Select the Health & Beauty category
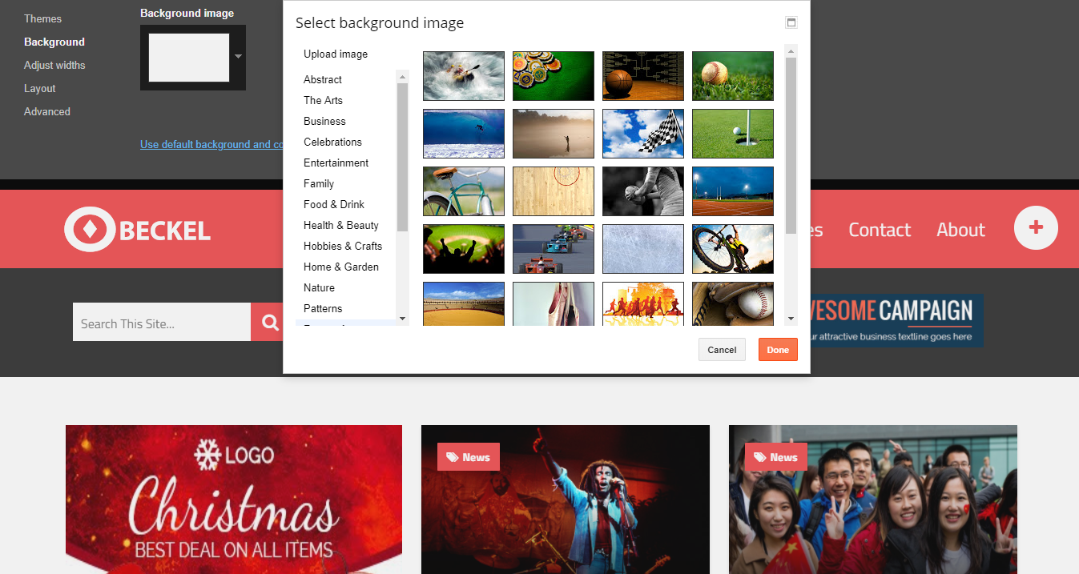 pos(341,225)
